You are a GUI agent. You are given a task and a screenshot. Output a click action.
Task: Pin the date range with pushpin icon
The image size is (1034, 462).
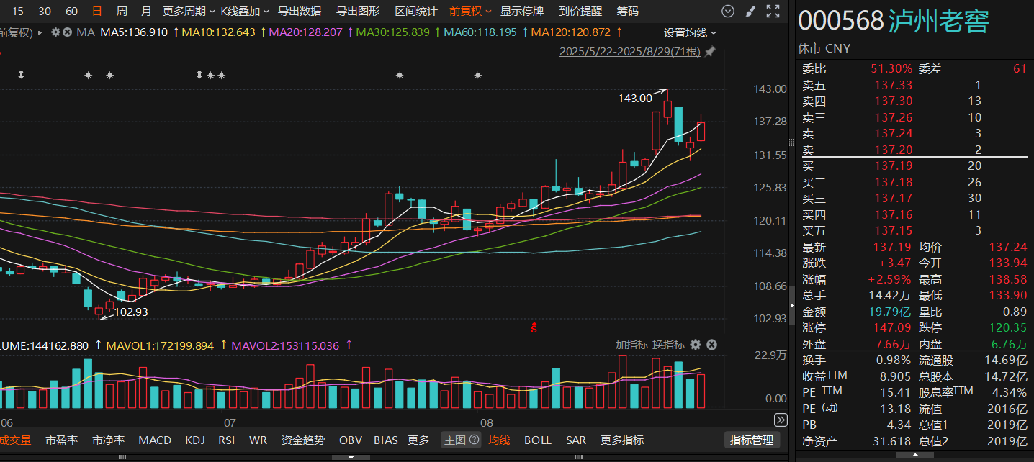click(710, 52)
